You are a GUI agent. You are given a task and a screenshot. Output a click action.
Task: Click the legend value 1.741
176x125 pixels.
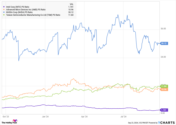pos(71,7)
